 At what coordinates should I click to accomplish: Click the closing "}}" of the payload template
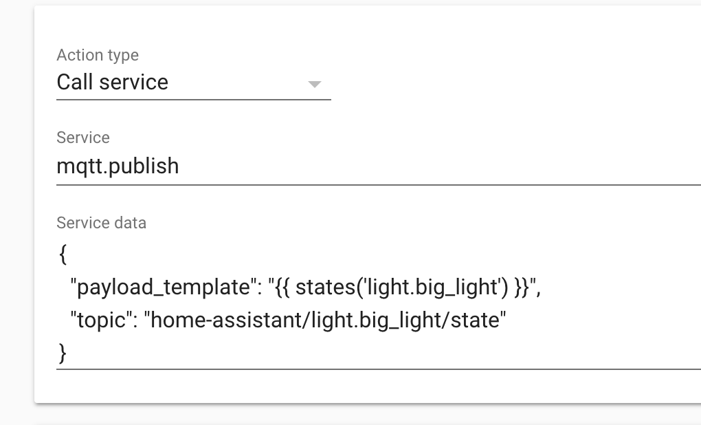point(521,287)
